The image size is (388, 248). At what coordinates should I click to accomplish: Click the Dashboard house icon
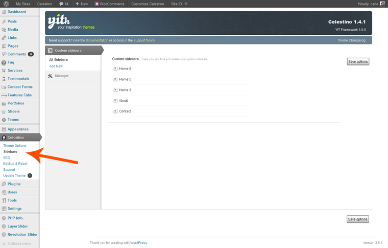[x=4, y=12]
